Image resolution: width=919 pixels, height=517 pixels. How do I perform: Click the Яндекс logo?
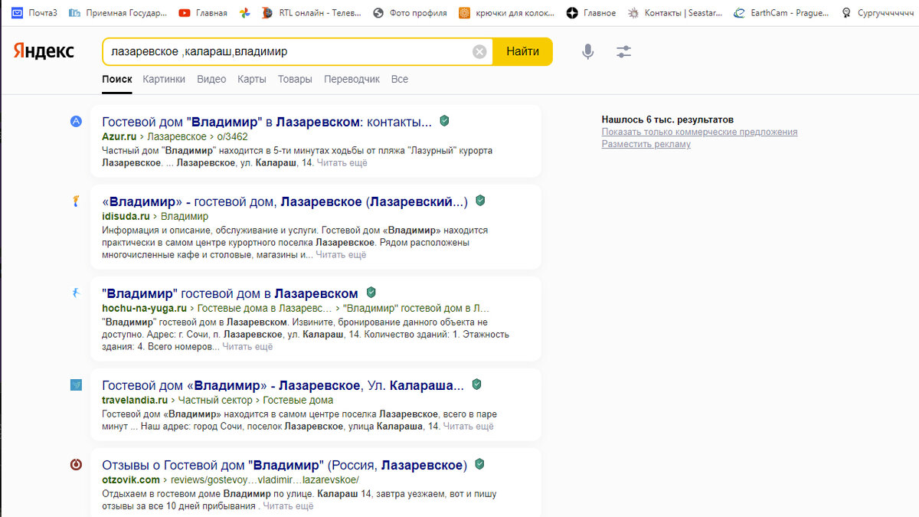(44, 51)
